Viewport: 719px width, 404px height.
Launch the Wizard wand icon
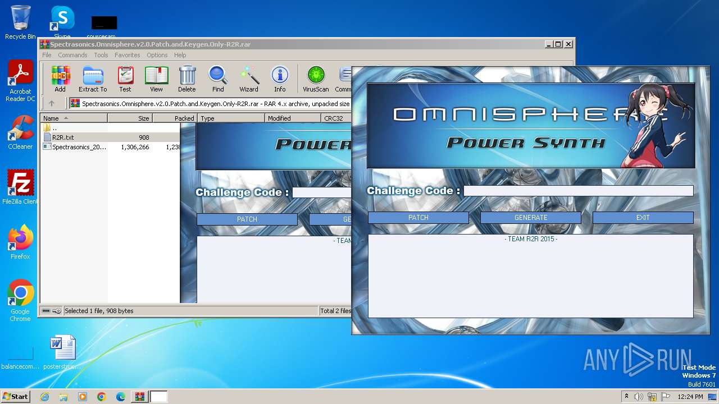(249, 79)
